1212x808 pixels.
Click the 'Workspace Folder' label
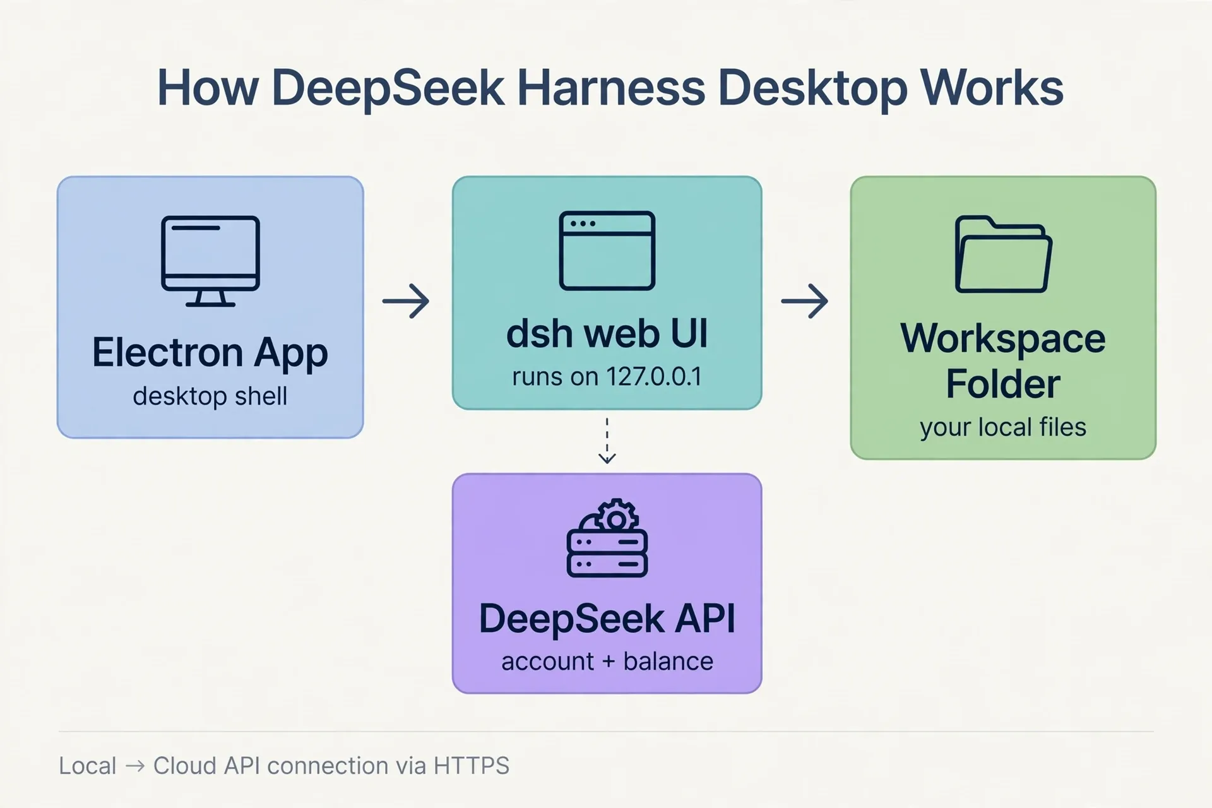pos(1003,361)
